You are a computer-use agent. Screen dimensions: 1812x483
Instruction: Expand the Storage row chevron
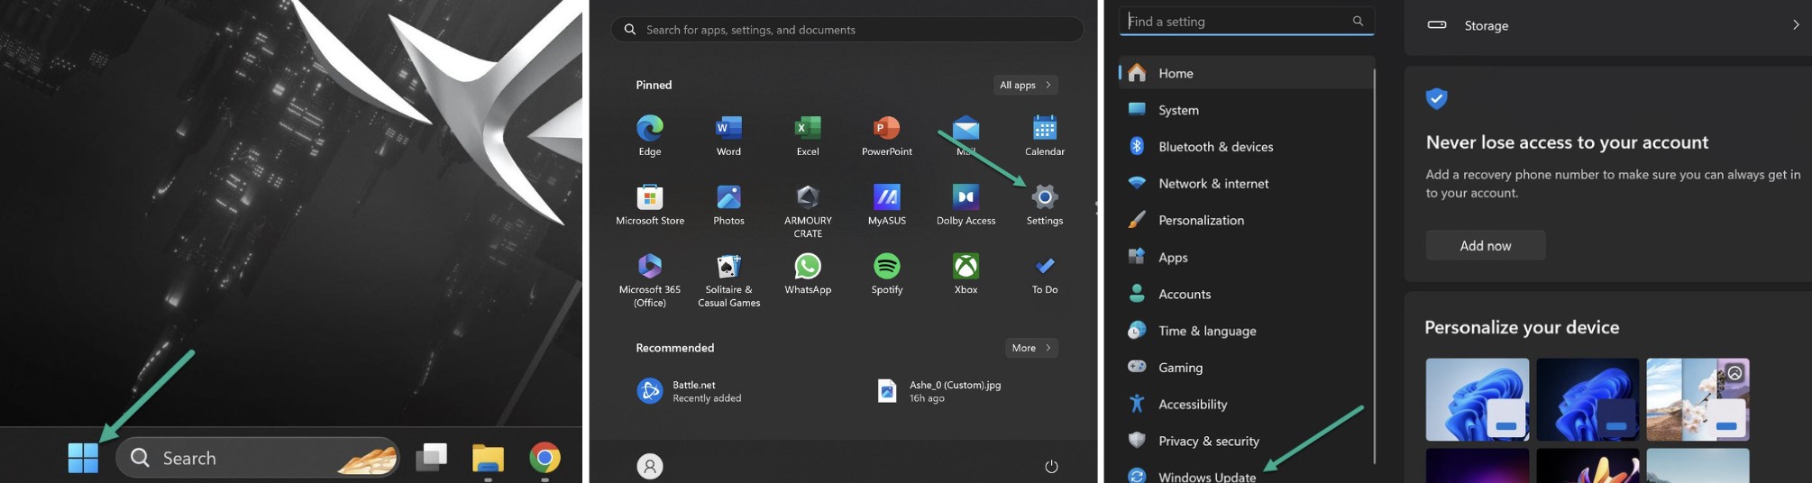coord(1795,25)
